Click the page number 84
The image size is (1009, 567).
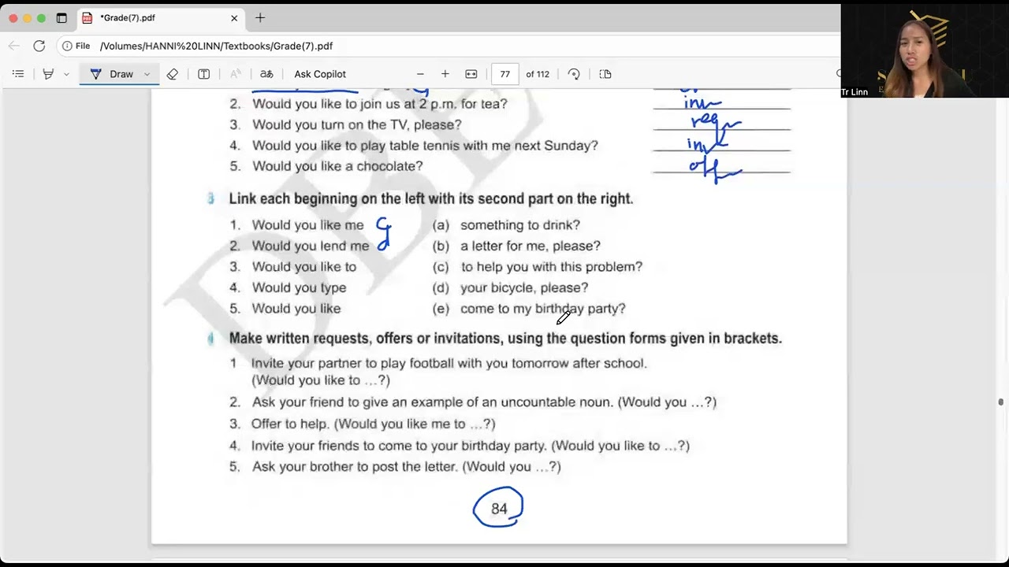pyautogui.click(x=499, y=509)
